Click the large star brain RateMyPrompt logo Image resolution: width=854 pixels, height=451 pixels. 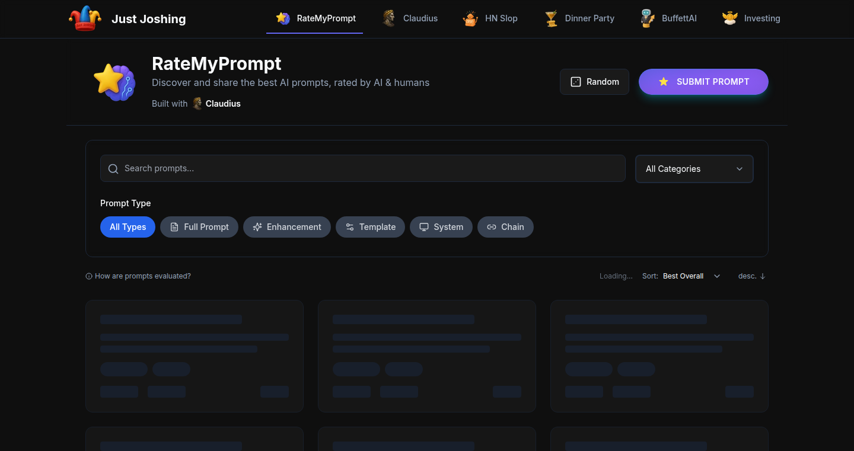click(x=114, y=82)
